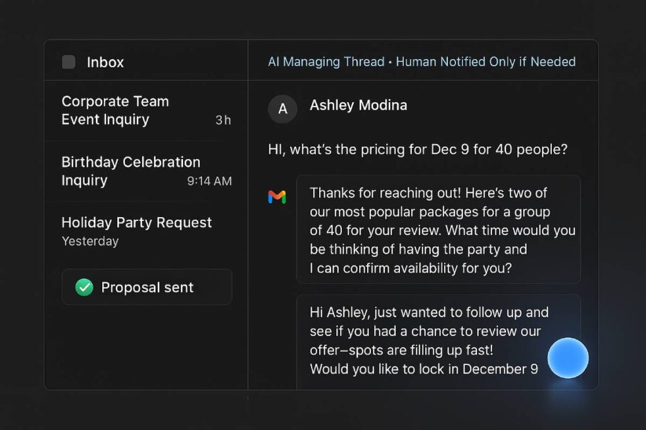Open the Birthday Celebration Inquiry email
The width and height of the screenshot is (646, 430).
[131, 171]
